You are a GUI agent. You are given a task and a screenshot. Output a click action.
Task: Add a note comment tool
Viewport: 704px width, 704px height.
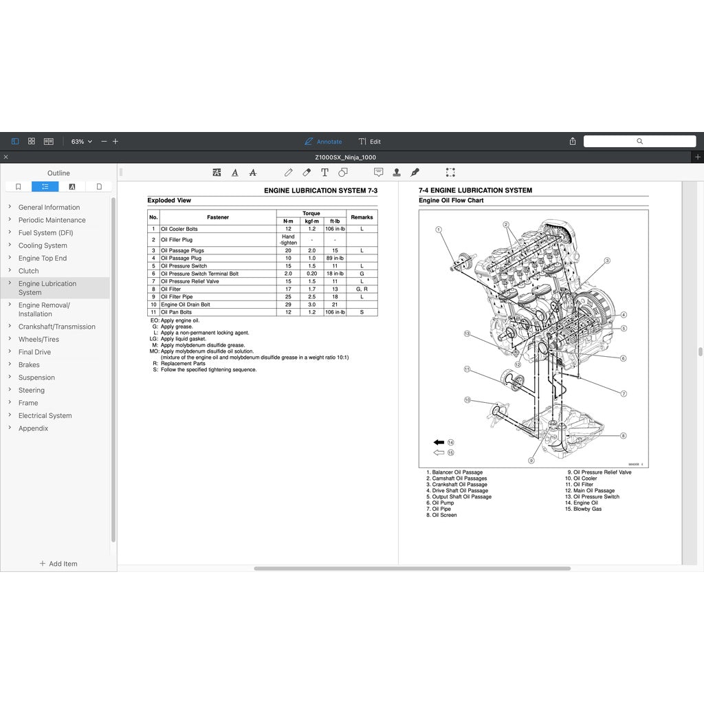[x=378, y=173]
